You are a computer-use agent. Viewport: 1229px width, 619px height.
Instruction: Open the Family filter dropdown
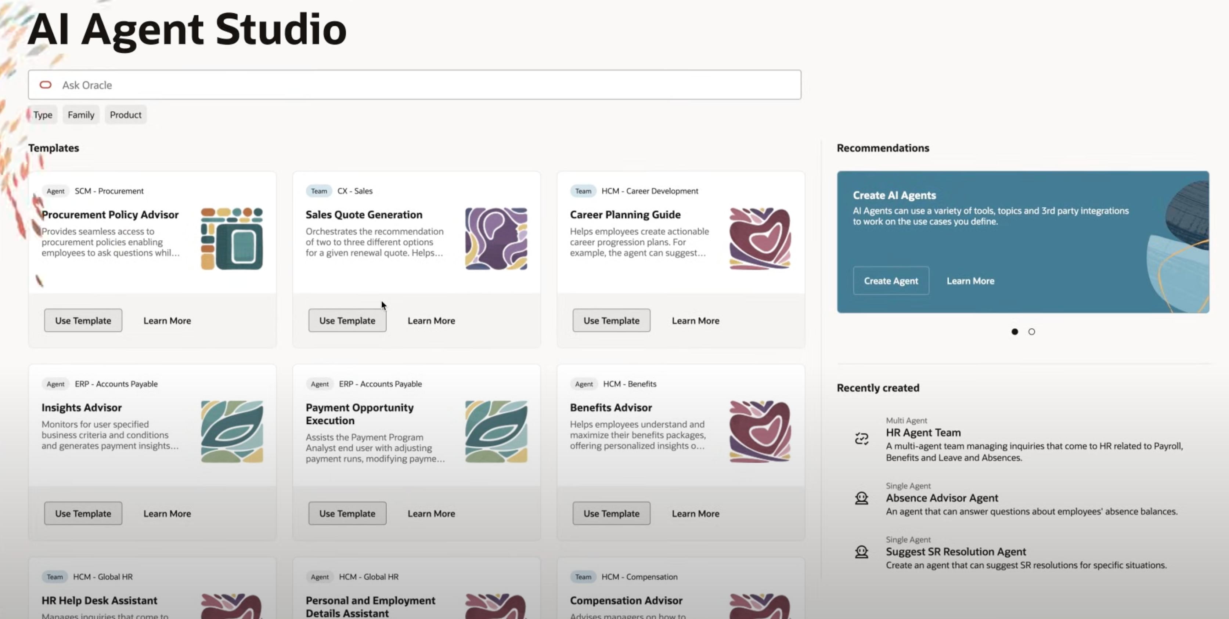[x=81, y=115]
